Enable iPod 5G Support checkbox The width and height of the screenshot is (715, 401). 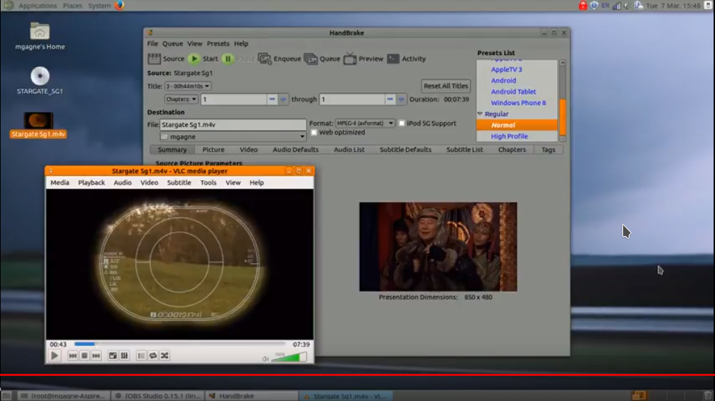pos(402,123)
